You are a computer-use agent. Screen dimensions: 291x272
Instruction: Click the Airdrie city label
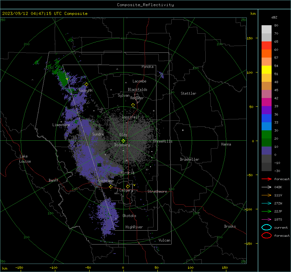pyautogui.click(x=127, y=173)
